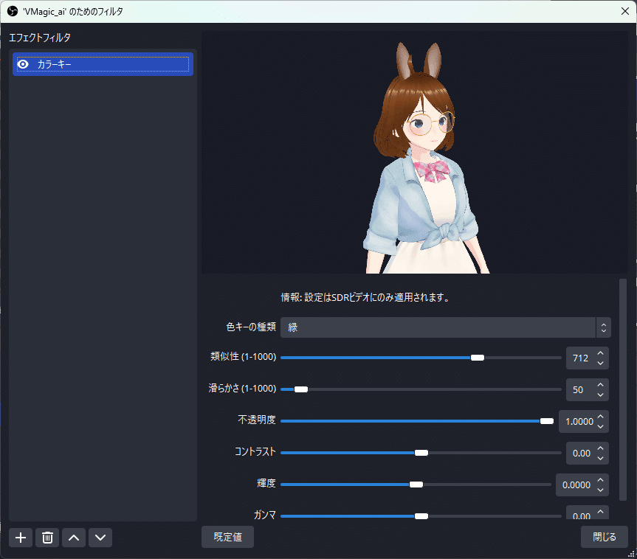Image resolution: width=637 pixels, height=559 pixels.
Task: Open the 色キーの種類 dropdown showing 緑
Action: pos(445,327)
